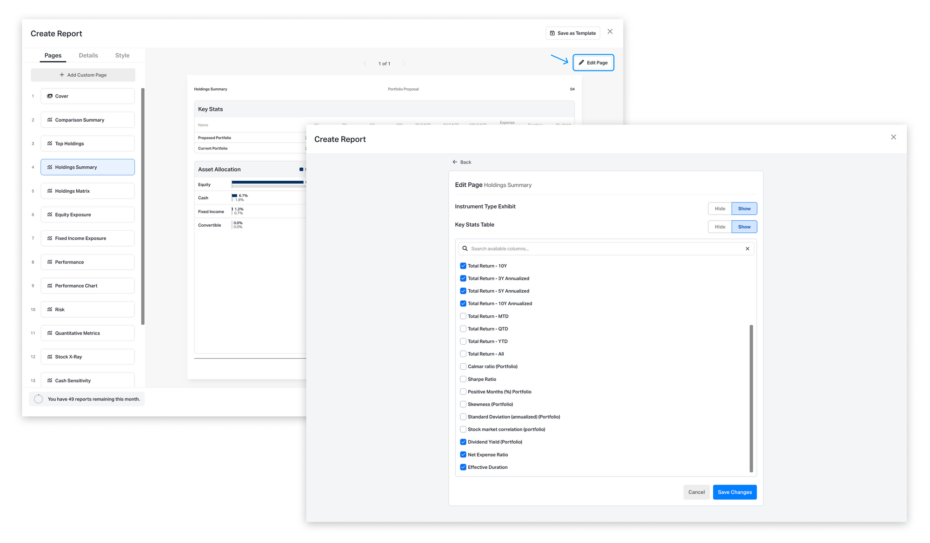This screenshot has height=543, width=930.
Task: Go to next preview page chevron
Action: pos(404,64)
